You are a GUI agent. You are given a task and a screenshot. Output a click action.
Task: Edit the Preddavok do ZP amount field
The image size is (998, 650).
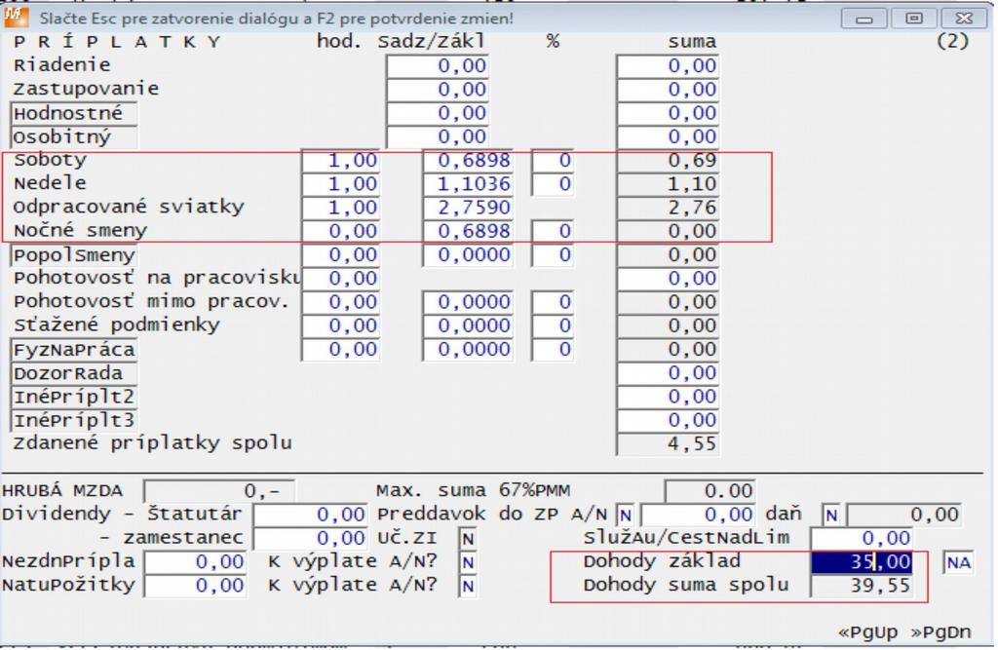click(x=698, y=515)
